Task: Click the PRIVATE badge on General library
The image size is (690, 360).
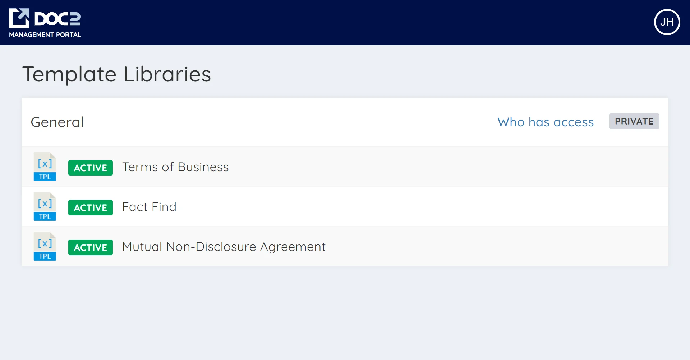Action: pos(634,121)
